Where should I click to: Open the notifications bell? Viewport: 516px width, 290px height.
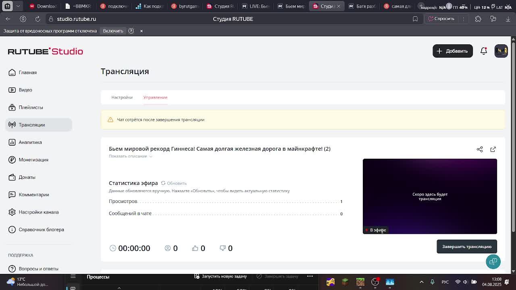484,51
